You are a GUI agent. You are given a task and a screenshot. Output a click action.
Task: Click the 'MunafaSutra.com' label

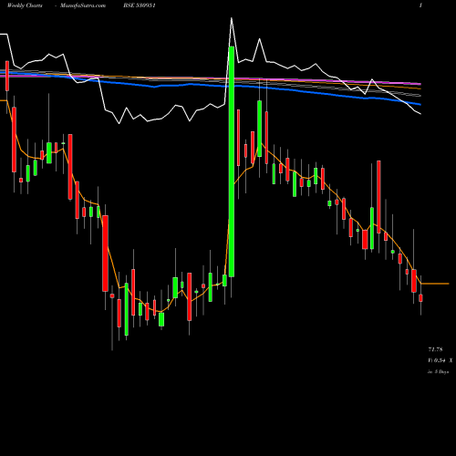83,5
